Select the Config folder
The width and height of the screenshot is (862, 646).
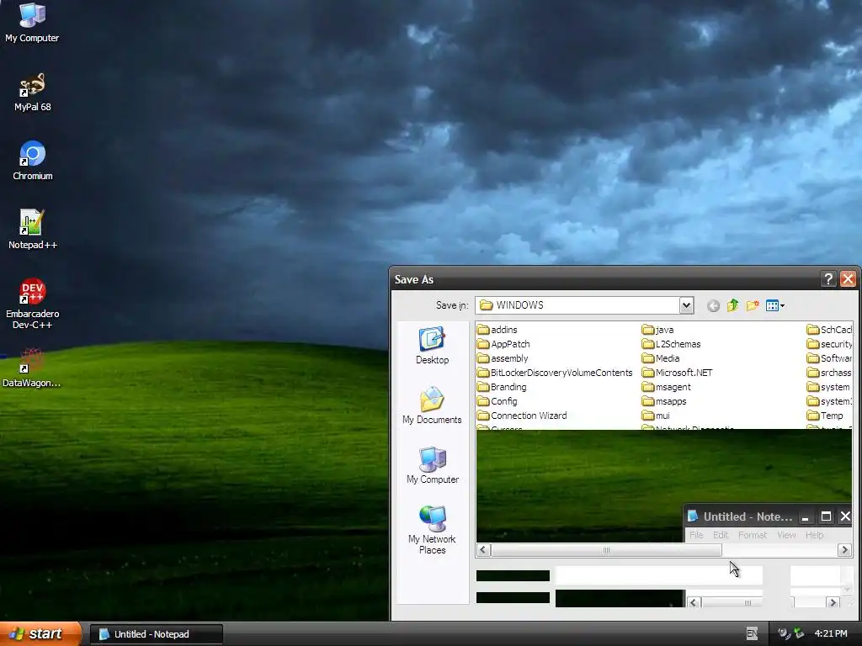tap(498, 401)
